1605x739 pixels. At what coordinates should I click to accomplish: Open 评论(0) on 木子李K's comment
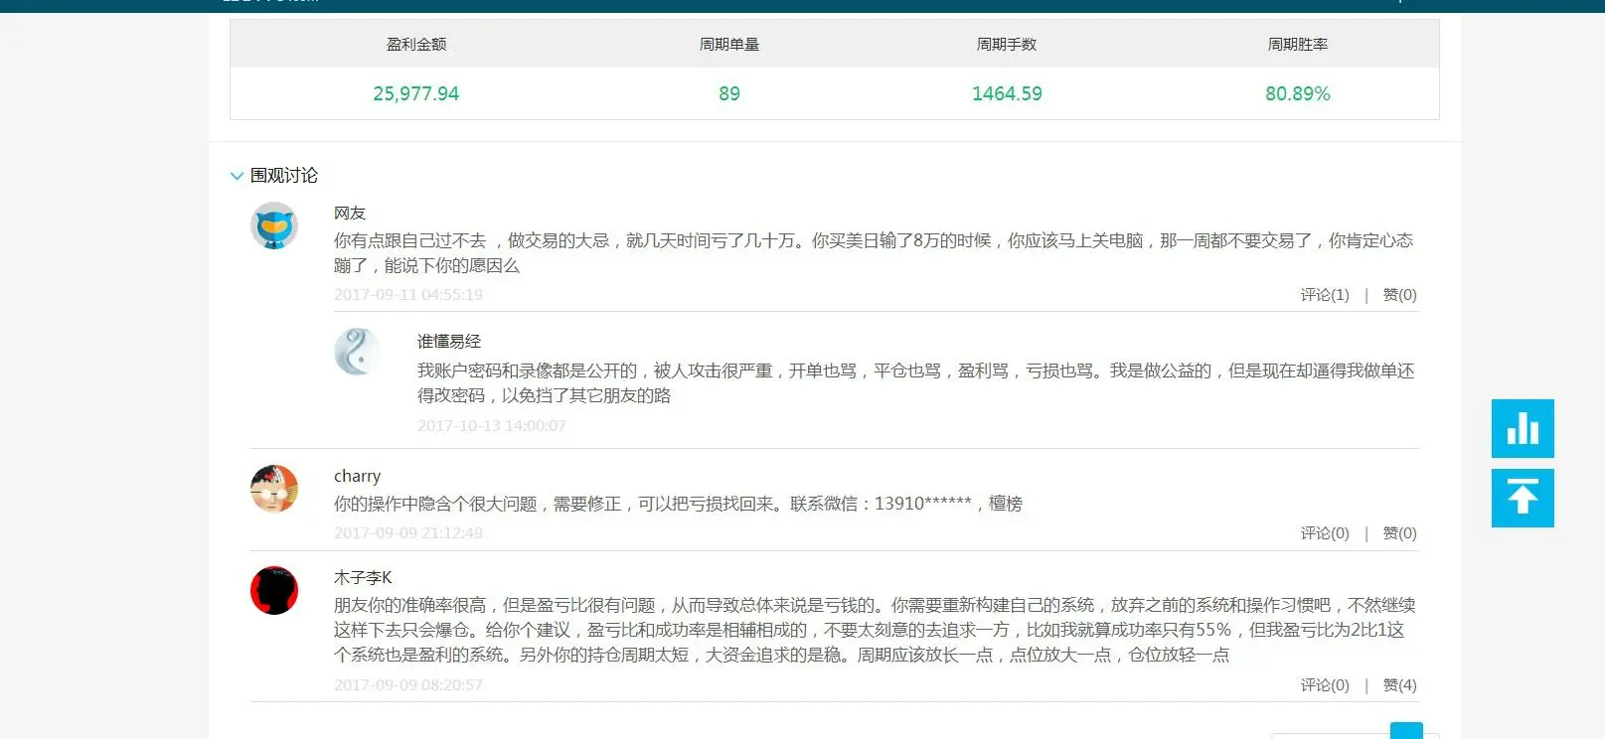point(1325,685)
